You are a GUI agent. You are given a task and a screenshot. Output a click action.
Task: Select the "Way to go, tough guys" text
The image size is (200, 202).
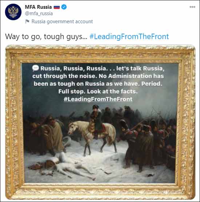click(46, 36)
